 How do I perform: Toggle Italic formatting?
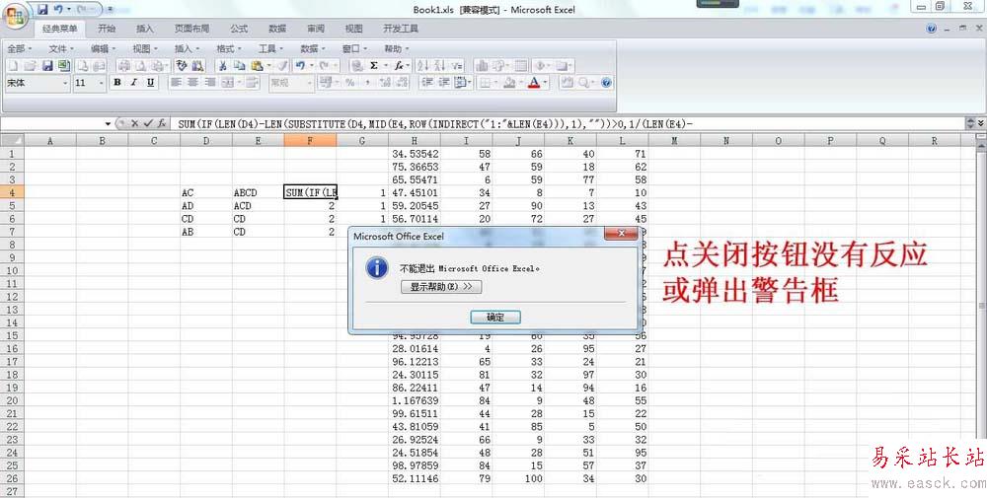pos(133,83)
